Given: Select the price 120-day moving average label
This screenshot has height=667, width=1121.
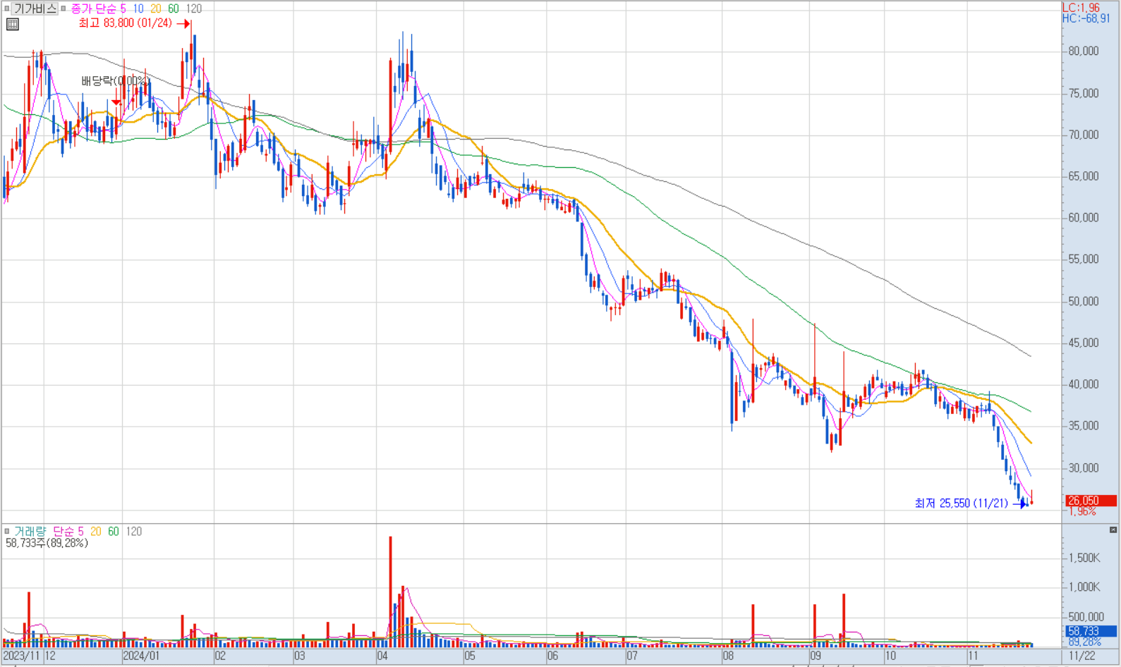Looking at the screenshot, I should 193,8.
